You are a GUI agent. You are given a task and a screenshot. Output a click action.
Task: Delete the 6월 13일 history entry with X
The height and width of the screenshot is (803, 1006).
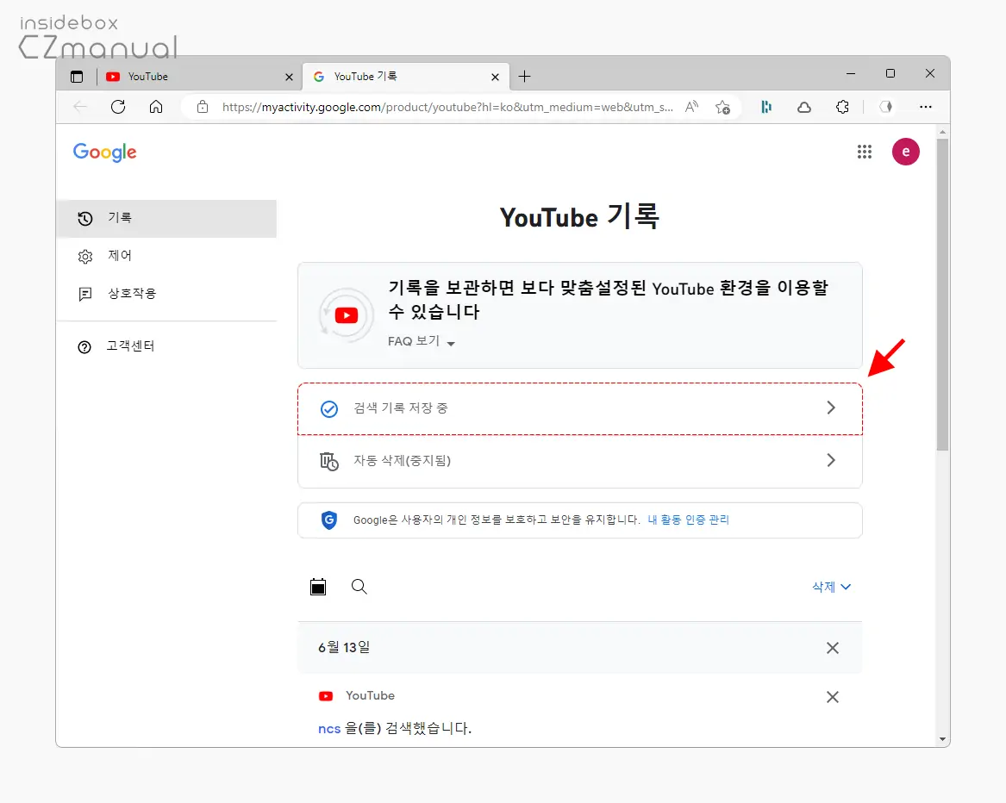[x=832, y=648]
